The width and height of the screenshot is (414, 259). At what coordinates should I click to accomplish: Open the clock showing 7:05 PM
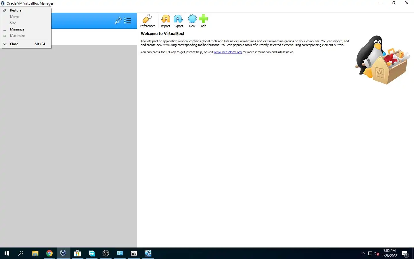coord(390,253)
